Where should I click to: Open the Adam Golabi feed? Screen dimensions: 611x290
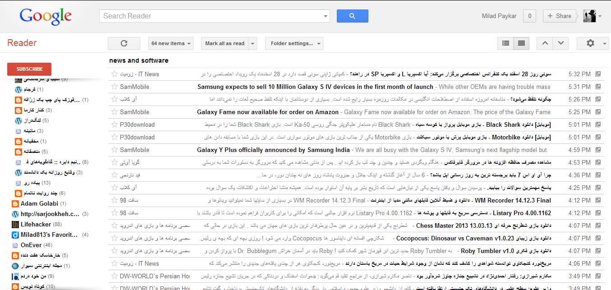(39, 203)
